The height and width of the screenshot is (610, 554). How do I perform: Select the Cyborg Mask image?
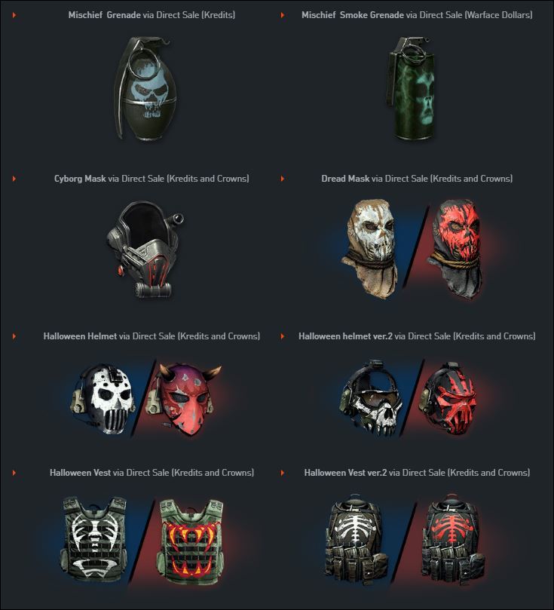(145, 249)
